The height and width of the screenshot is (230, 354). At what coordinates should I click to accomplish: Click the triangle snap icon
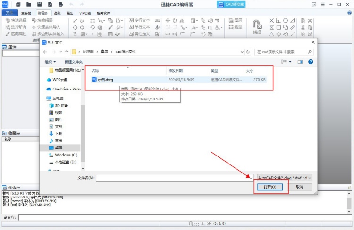point(271,34)
